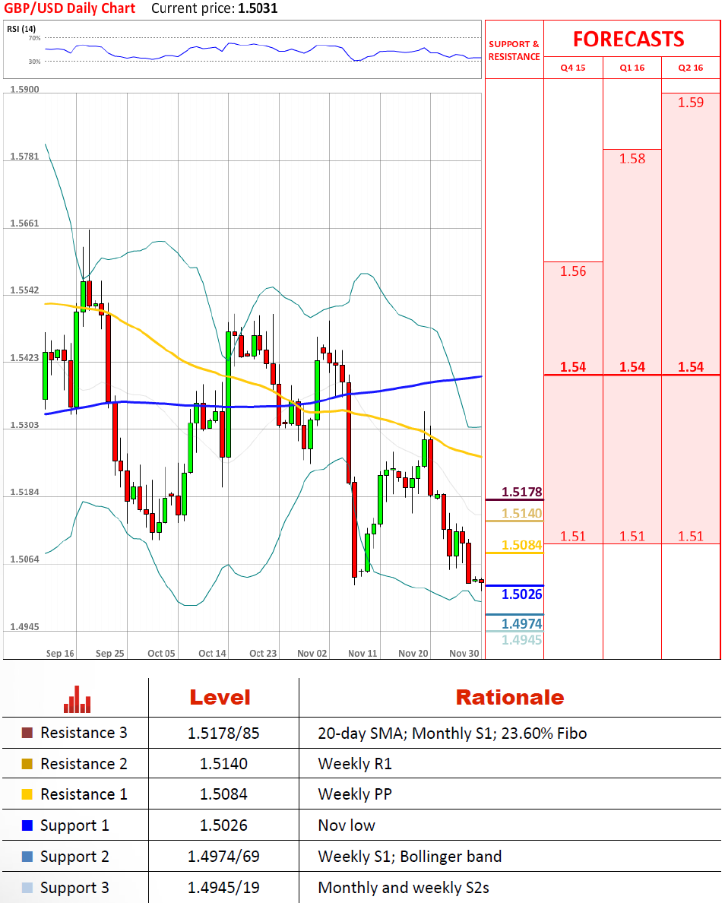The image size is (725, 903).
Task: Click the 'Nov 02' date axis label
Action: (x=312, y=653)
